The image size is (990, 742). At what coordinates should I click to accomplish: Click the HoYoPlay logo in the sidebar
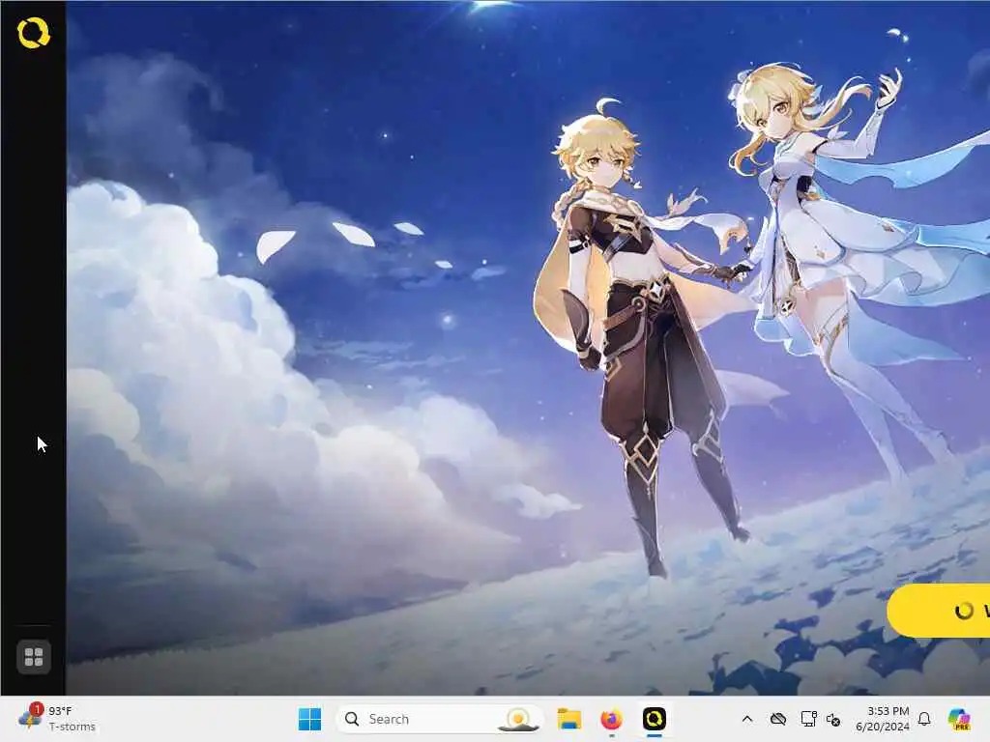tap(33, 33)
